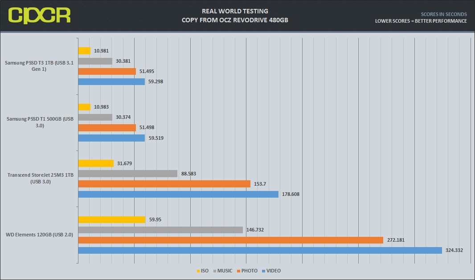Image resolution: width=475 pixels, height=280 pixels.
Task: Click the Samsung PSSD T1 500GB axis label
Action: pyautogui.click(x=40, y=122)
